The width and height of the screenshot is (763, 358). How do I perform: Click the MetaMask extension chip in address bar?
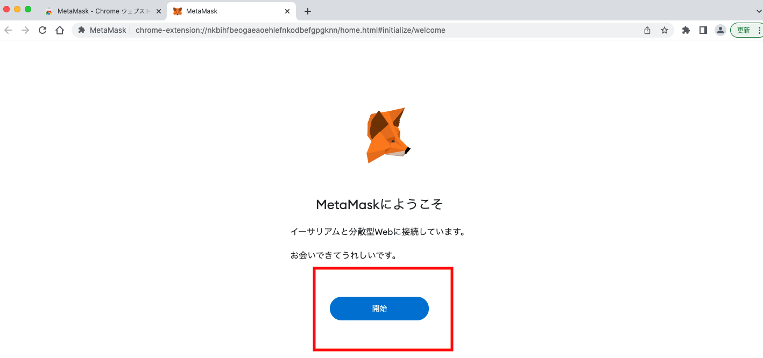pos(102,30)
